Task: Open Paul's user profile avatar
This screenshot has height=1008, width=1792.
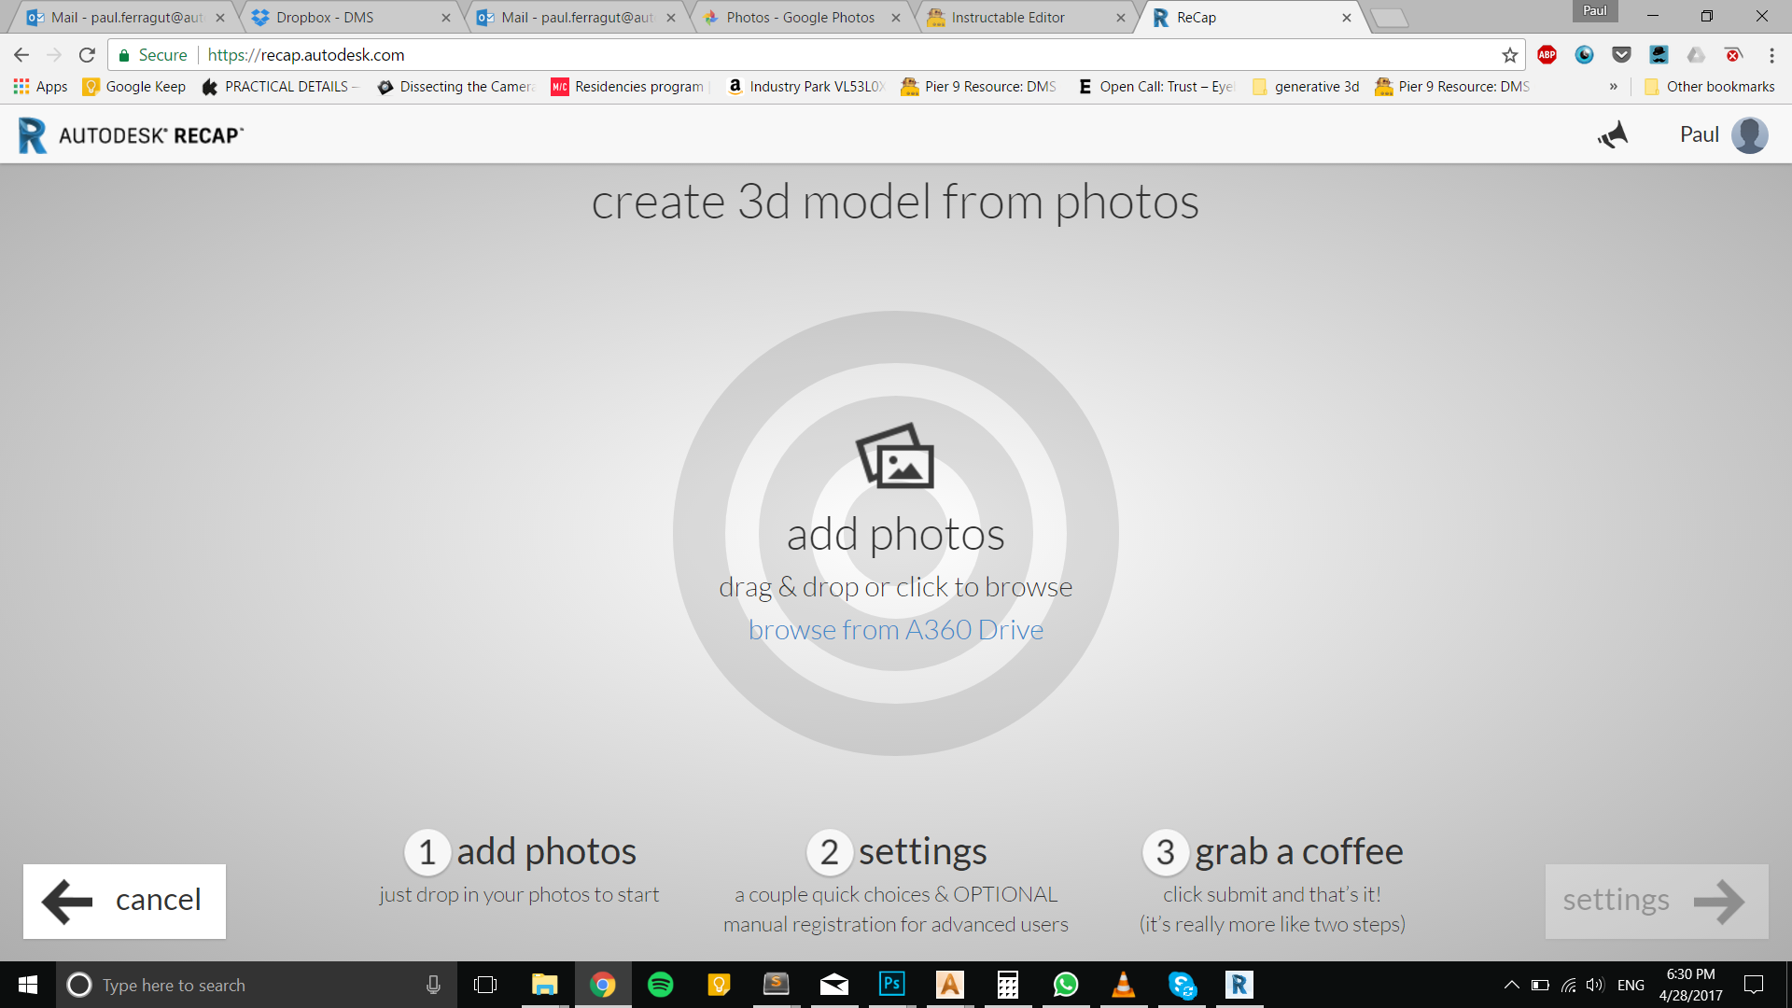Action: pyautogui.click(x=1749, y=135)
